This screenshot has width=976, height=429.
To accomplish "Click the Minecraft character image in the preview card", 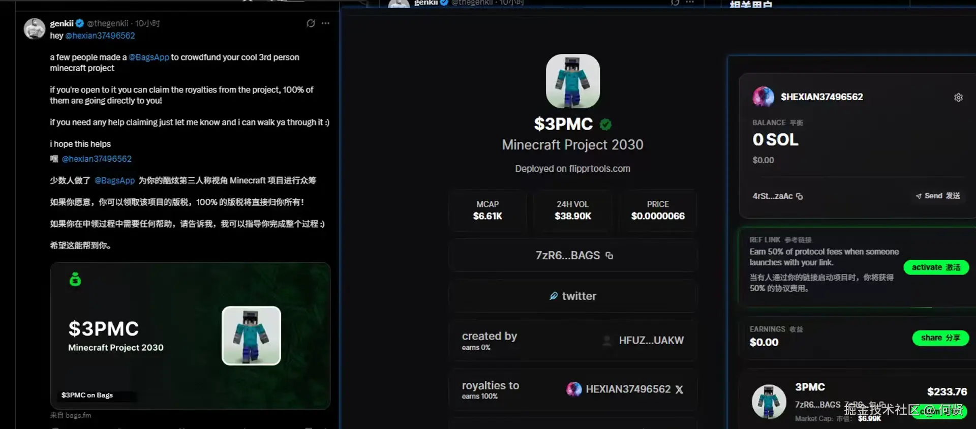I will click(251, 335).
